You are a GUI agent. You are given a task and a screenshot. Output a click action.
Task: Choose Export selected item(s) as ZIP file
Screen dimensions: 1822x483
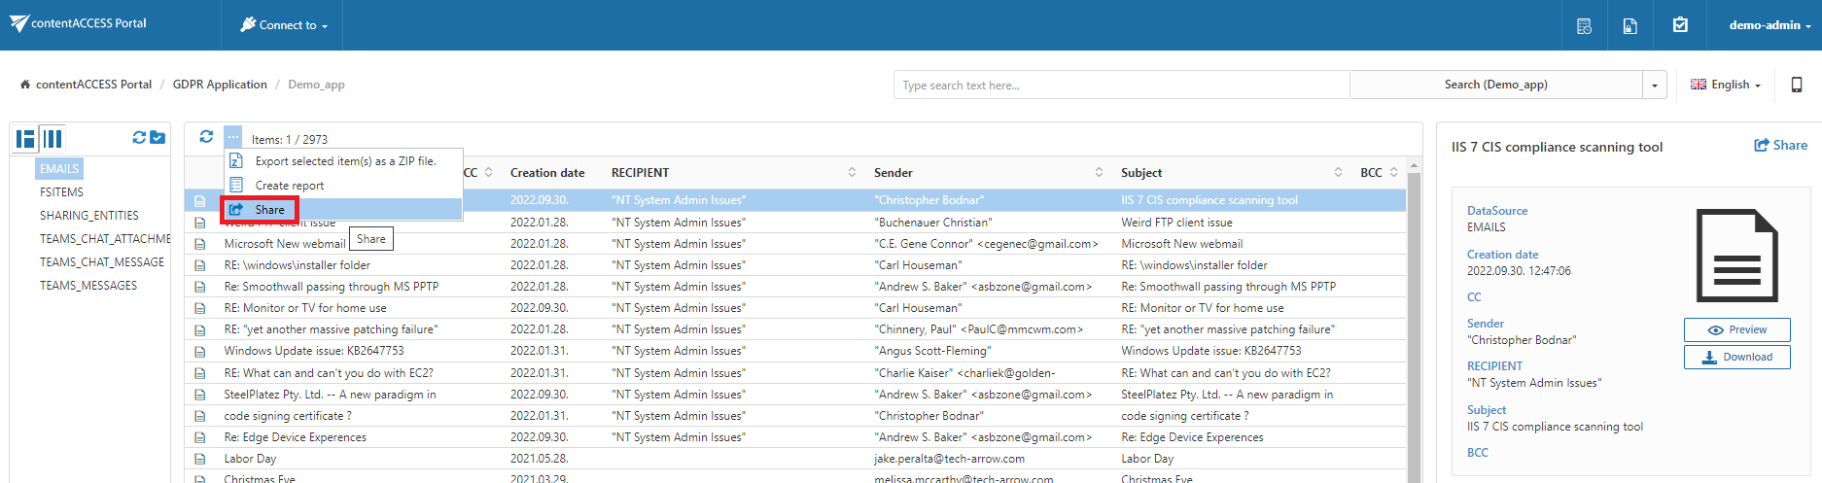pyautogui.click(x=344, y=161)
